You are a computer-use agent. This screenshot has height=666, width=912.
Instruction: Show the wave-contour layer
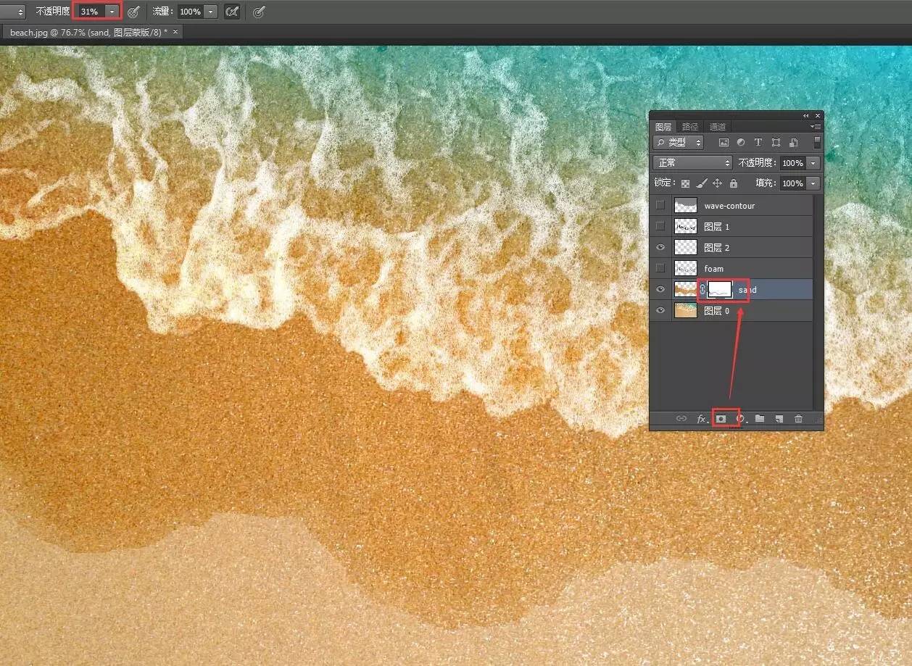point(660,206)
